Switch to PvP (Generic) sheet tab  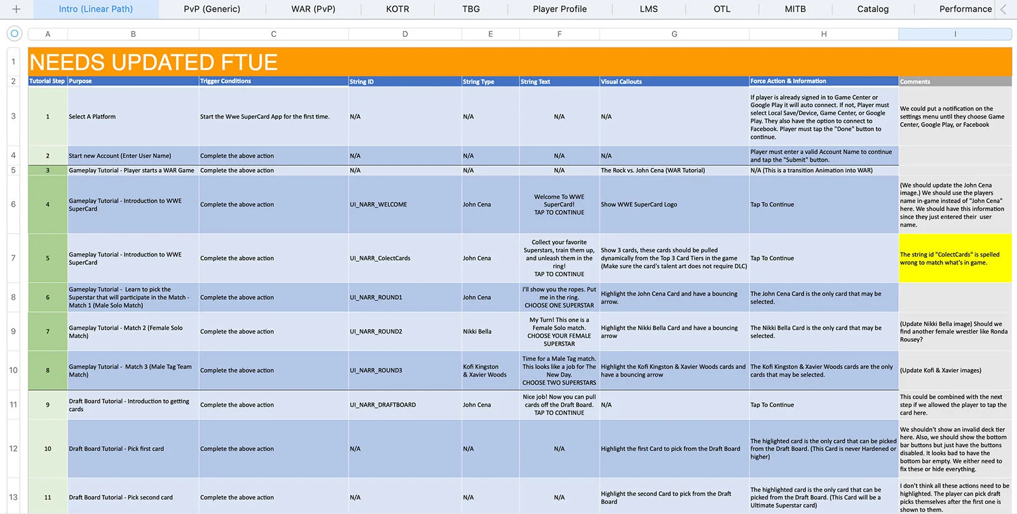pyautogui.click(x=212, y=9)
